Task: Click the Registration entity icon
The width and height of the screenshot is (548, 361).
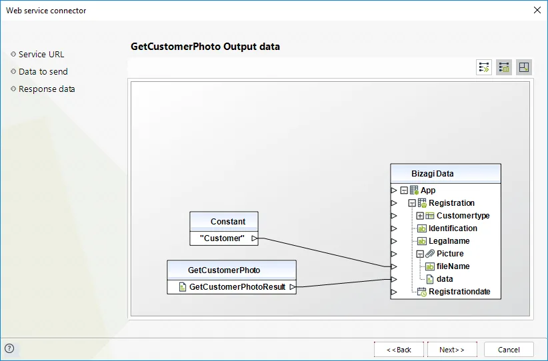Action: point(422,203)
